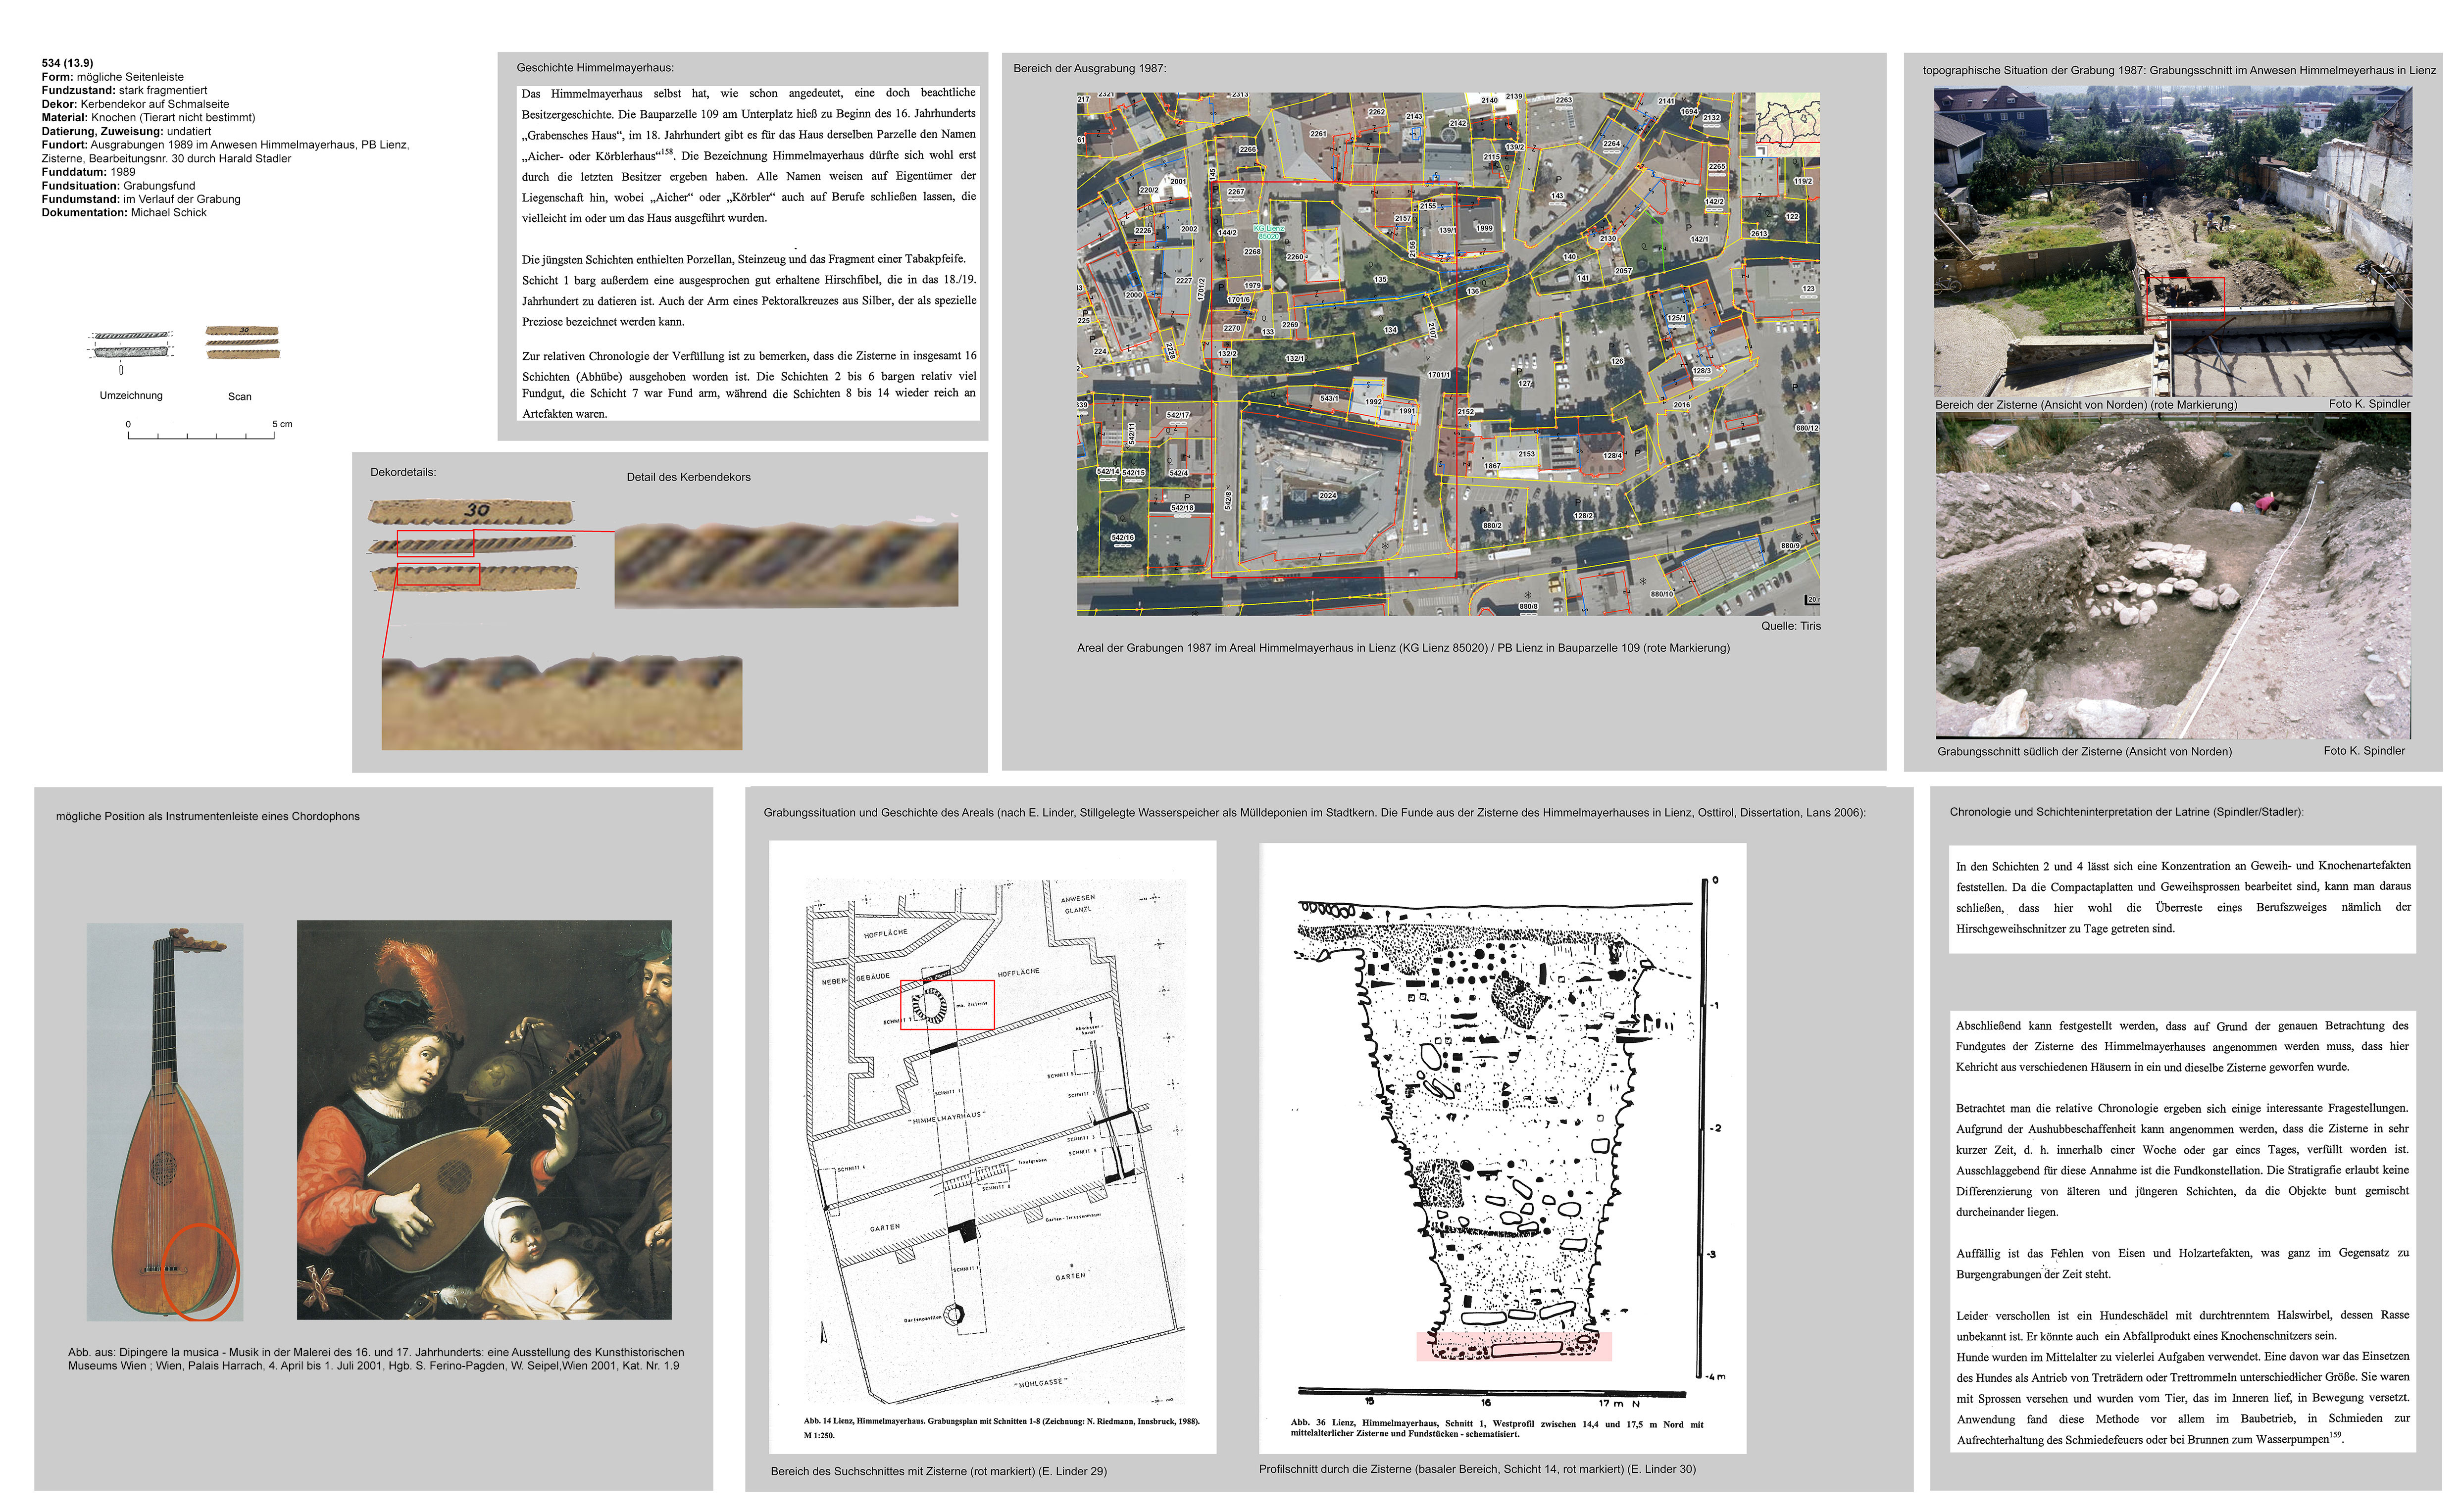The height and width of the screenshot is (1512, 2460).
Task: Select the Chronologie und Schichteninterpretation heading
Action: [x=2126, y=812]
